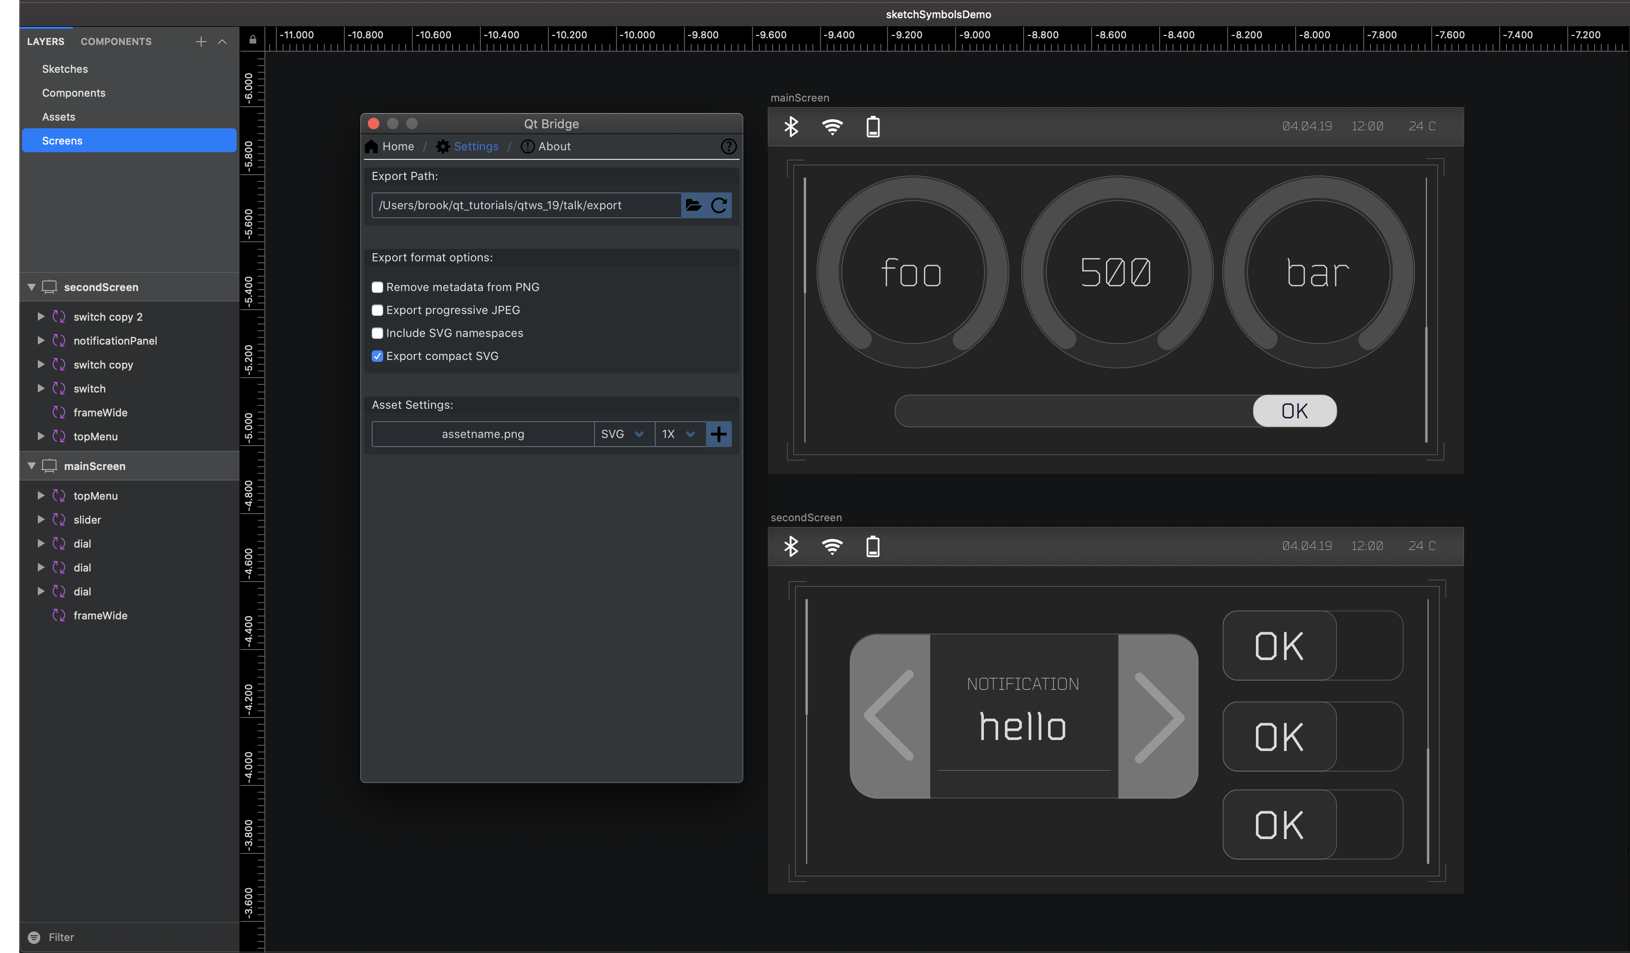1630x953 pixels.
Task: Uncheck Export compact SVG
Action: pyautogui.click(x=377, y=356)
